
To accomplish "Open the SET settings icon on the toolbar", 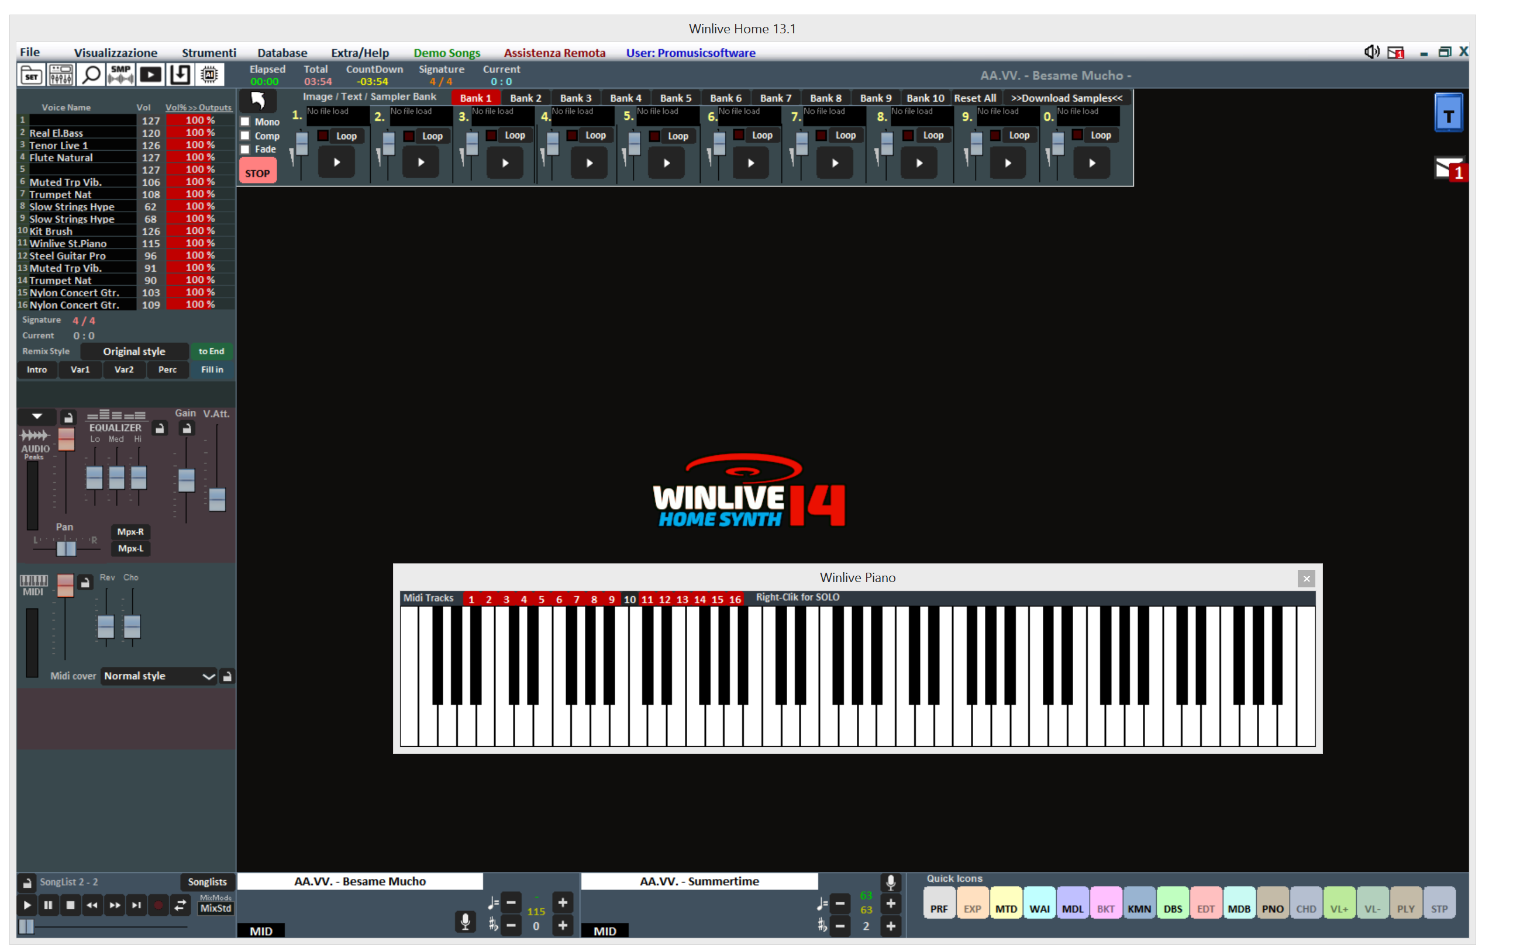I will [32, 75].
